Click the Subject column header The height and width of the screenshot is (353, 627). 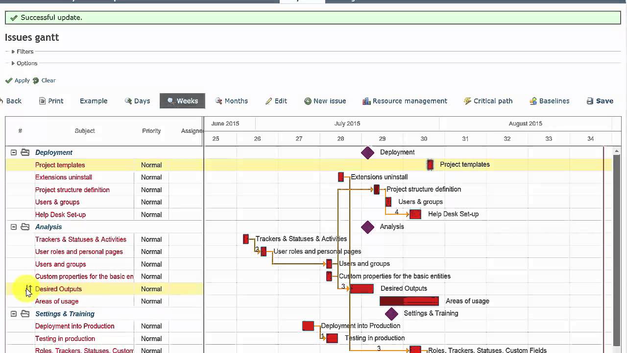[85, 131]
